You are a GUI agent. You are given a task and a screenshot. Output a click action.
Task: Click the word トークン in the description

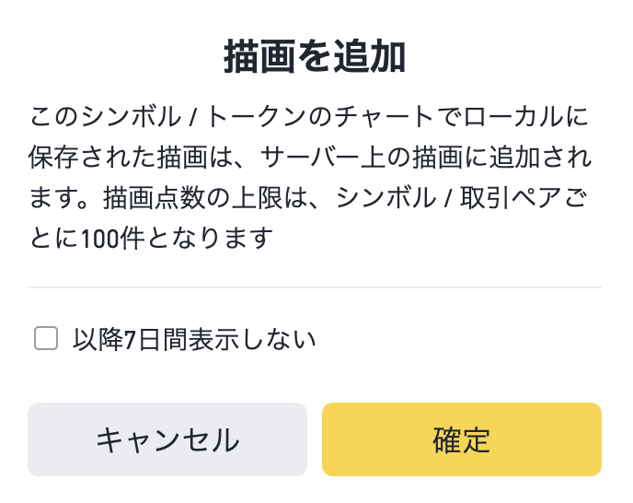click(x=256, y=117)
